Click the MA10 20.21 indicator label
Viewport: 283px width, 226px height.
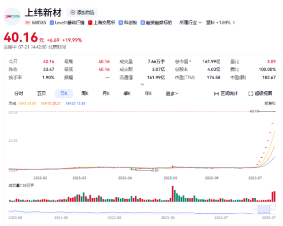tap(51, 103)
